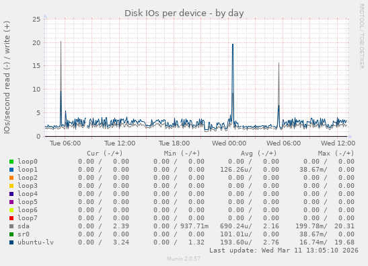This screenshot has height=266, width=368.
Task: Click the loop6 lime color swatch
Action: [11, 210]
